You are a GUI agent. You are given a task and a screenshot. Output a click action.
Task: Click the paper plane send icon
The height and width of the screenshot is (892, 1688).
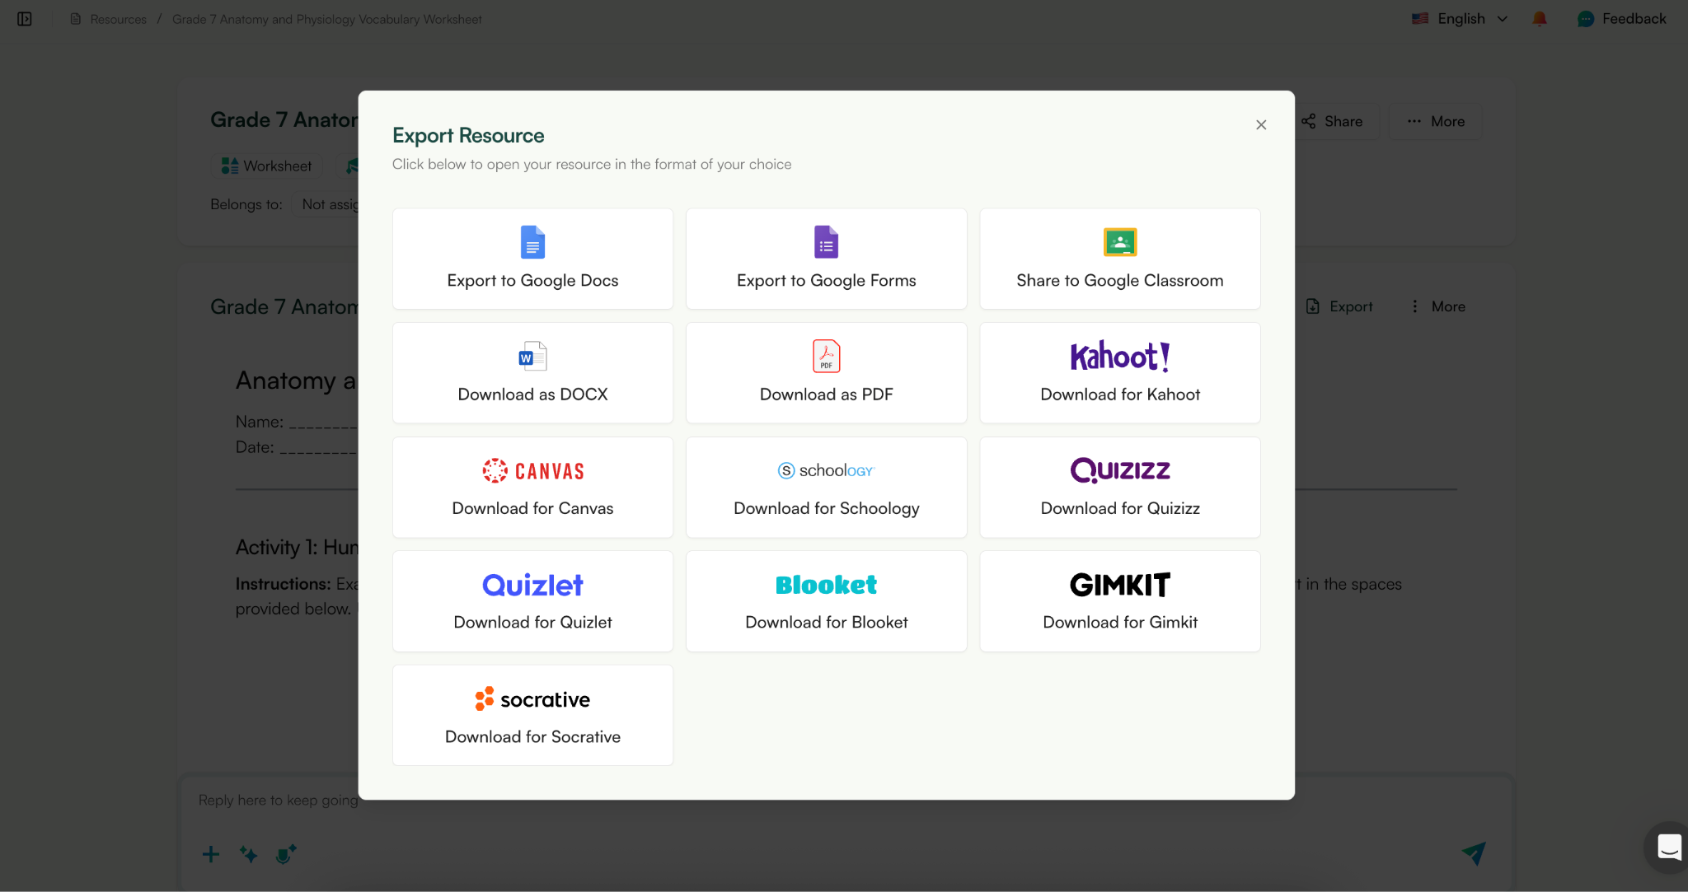tap(1475, 854)
